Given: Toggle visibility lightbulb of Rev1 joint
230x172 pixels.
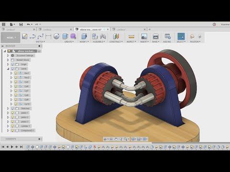Looking at the screenshot, I should (x=16, y=73).
